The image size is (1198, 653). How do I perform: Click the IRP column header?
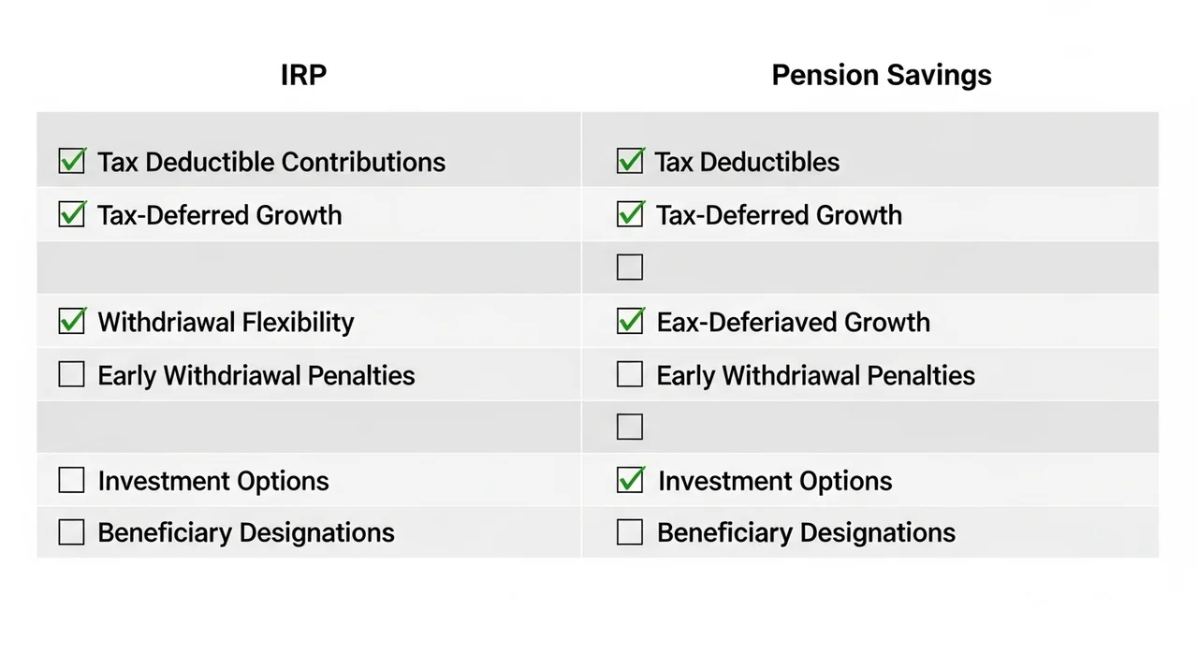click(303, 76)
